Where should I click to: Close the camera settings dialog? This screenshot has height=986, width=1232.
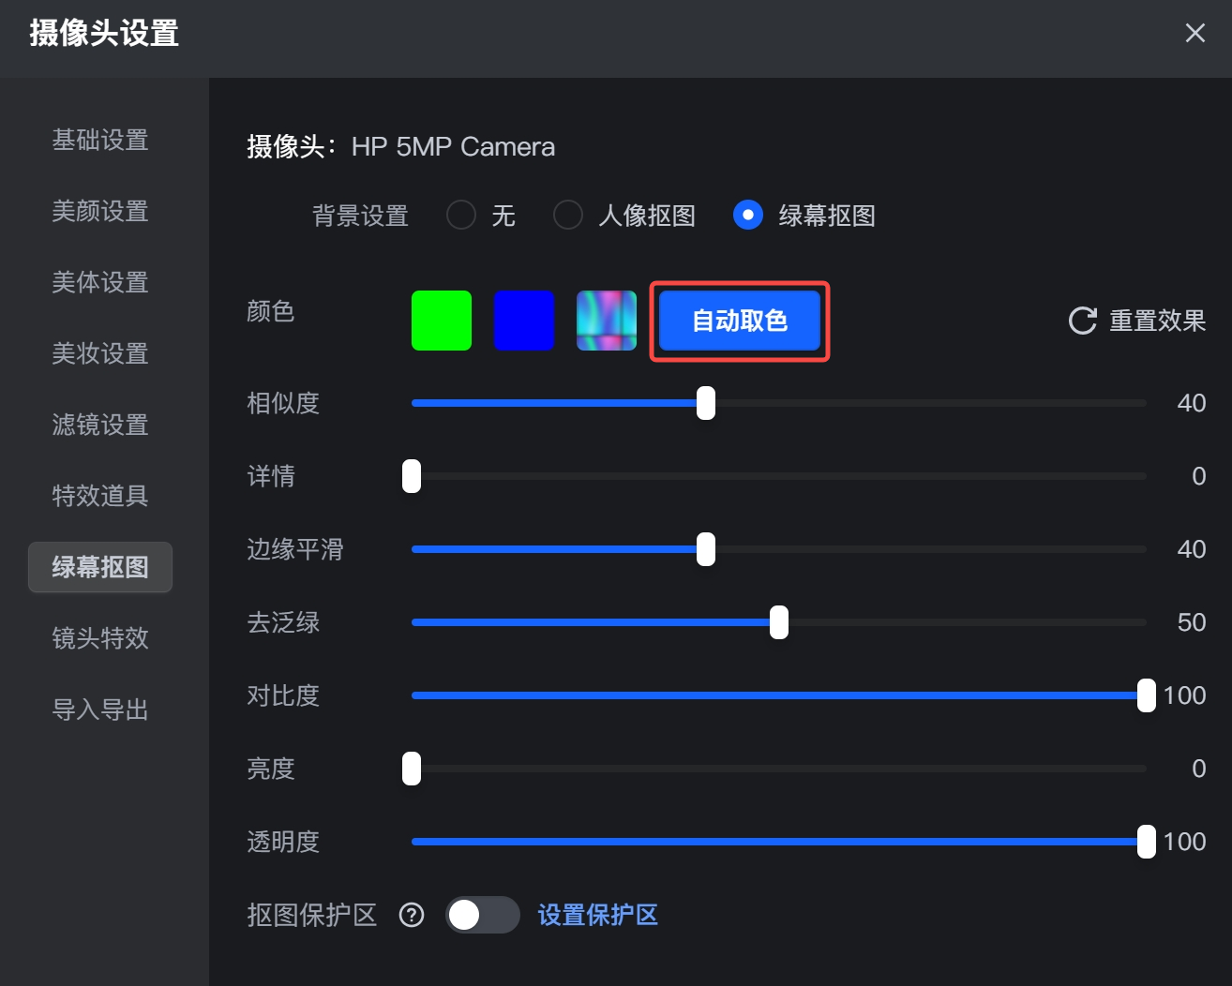click(x=1194, y=33)
